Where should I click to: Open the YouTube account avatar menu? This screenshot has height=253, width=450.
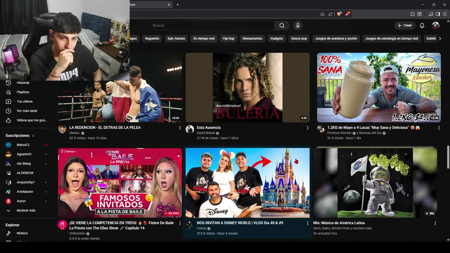click(x=436, y=25)
